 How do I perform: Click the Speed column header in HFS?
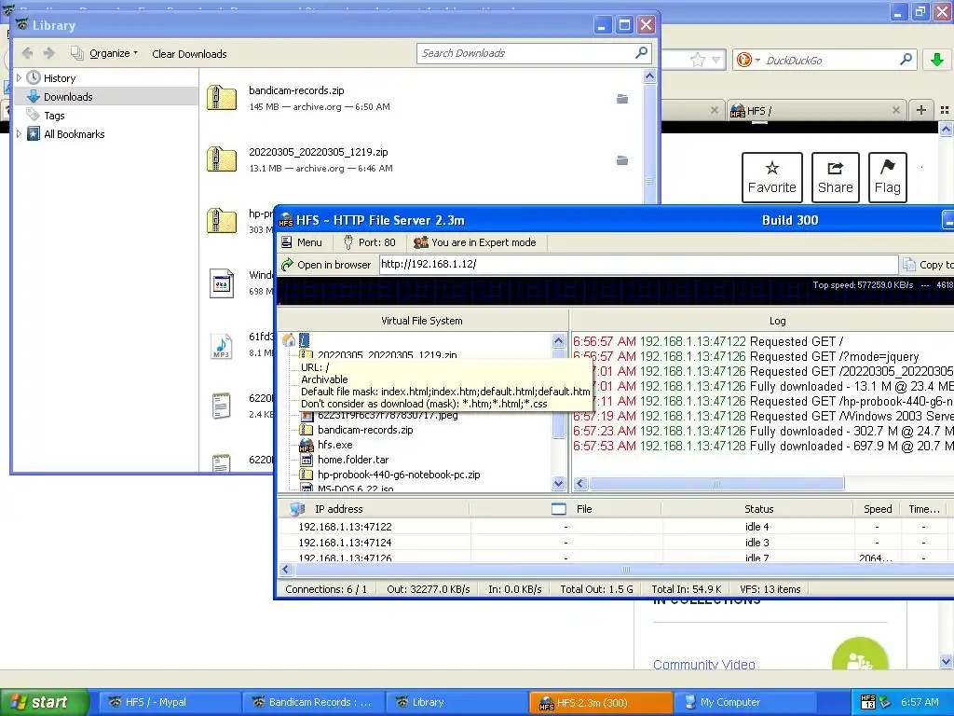878,509
